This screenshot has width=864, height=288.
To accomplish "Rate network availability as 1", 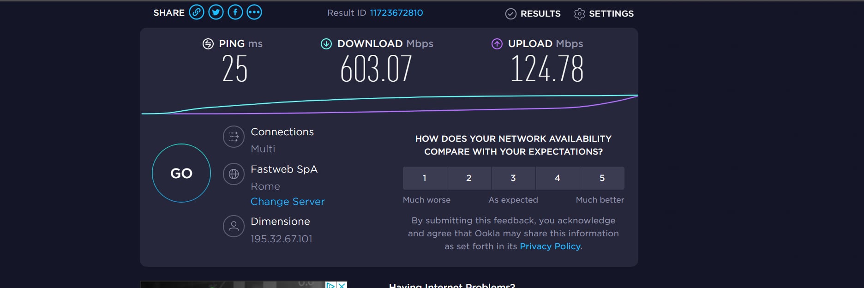I will [425, 178].
